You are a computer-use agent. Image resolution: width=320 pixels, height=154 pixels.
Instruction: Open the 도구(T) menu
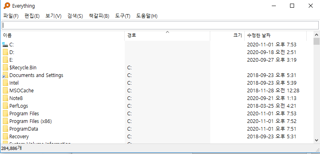(122, 16)
